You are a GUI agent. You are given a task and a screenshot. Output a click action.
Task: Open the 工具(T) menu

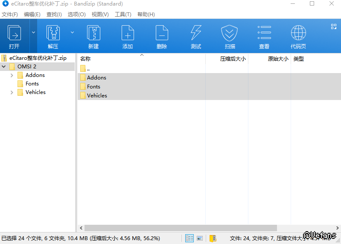123,15
